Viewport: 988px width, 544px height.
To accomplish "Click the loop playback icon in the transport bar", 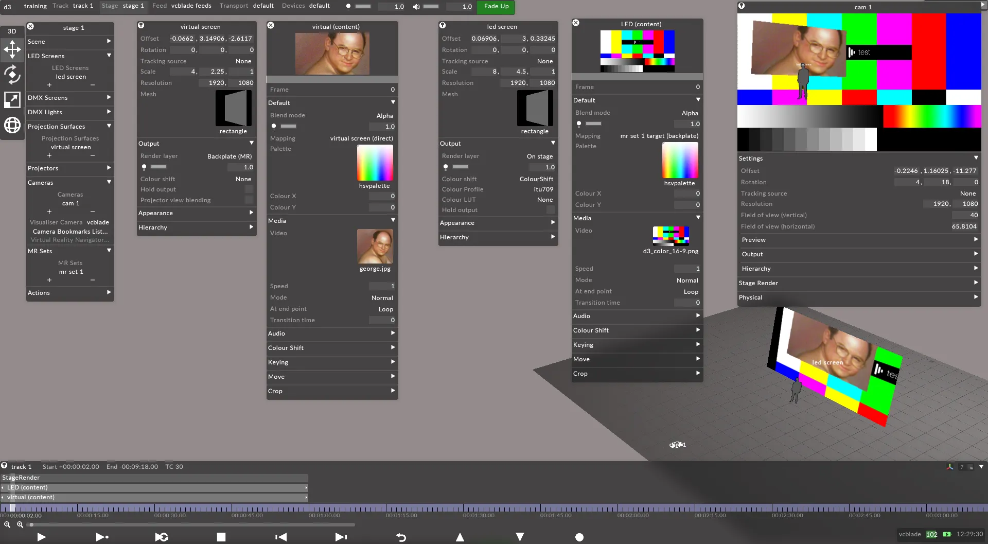I will 161,537.
